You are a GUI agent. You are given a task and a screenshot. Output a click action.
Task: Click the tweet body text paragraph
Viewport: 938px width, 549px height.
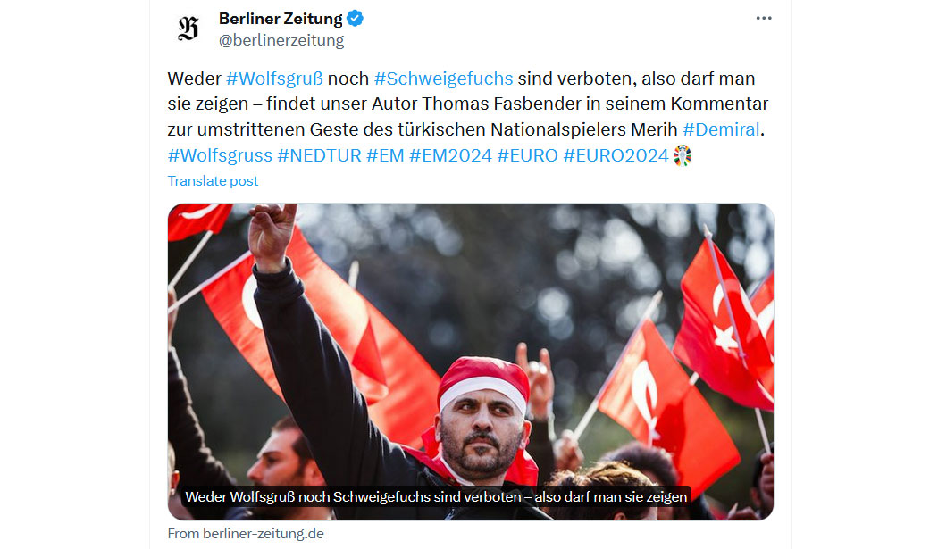468,117
